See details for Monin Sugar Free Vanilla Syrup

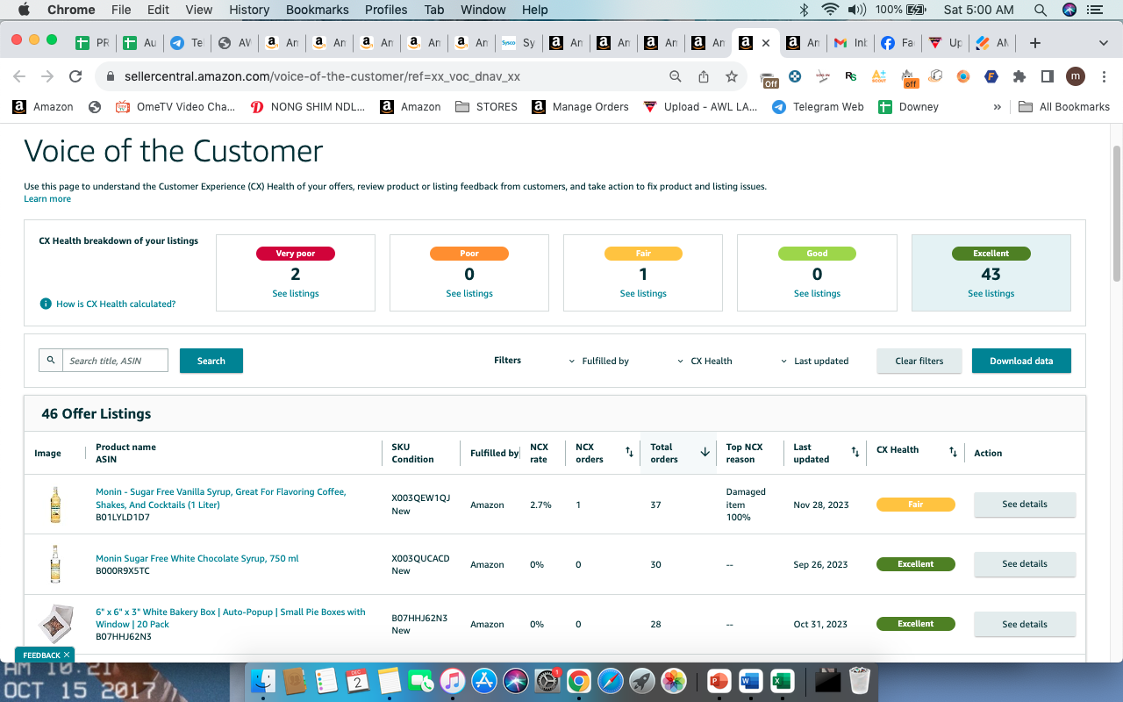1025,505
